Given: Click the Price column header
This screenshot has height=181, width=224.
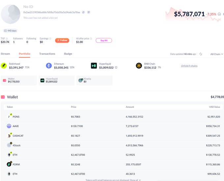Looking at the screenshot, I should [73, 107].
